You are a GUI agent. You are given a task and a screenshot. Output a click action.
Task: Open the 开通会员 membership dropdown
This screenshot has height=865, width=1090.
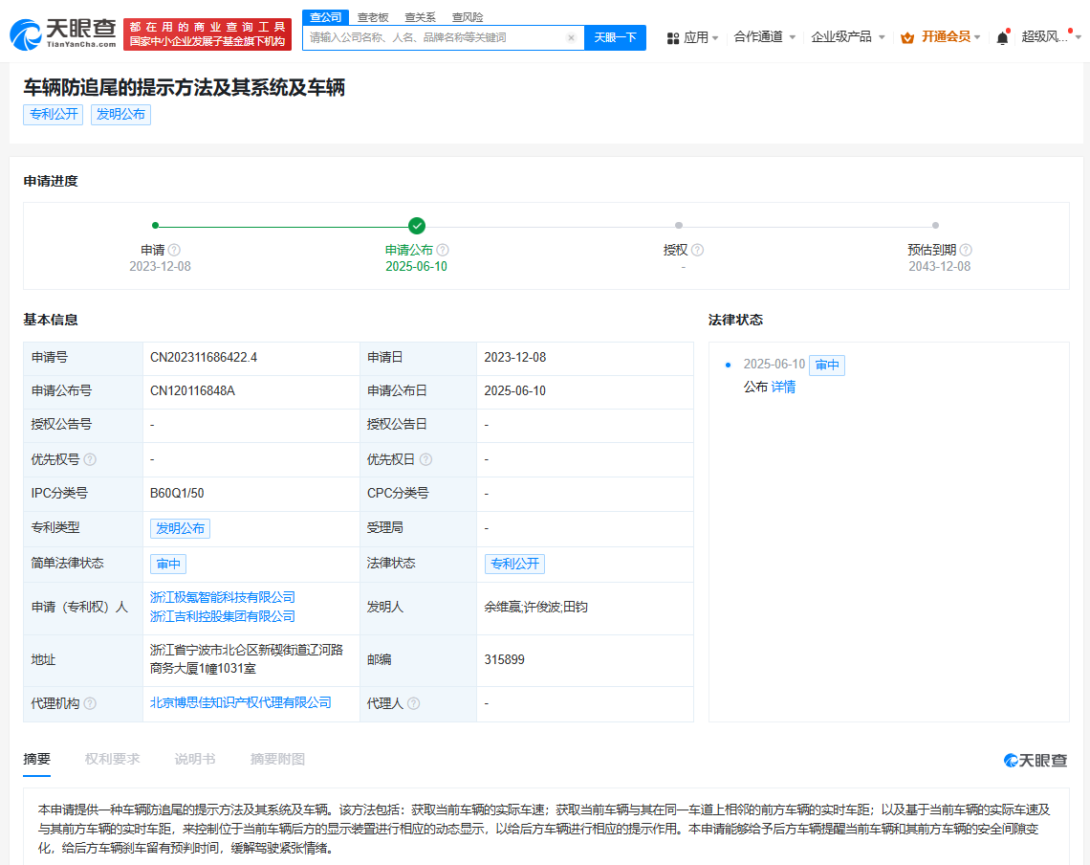click(941, 37)
